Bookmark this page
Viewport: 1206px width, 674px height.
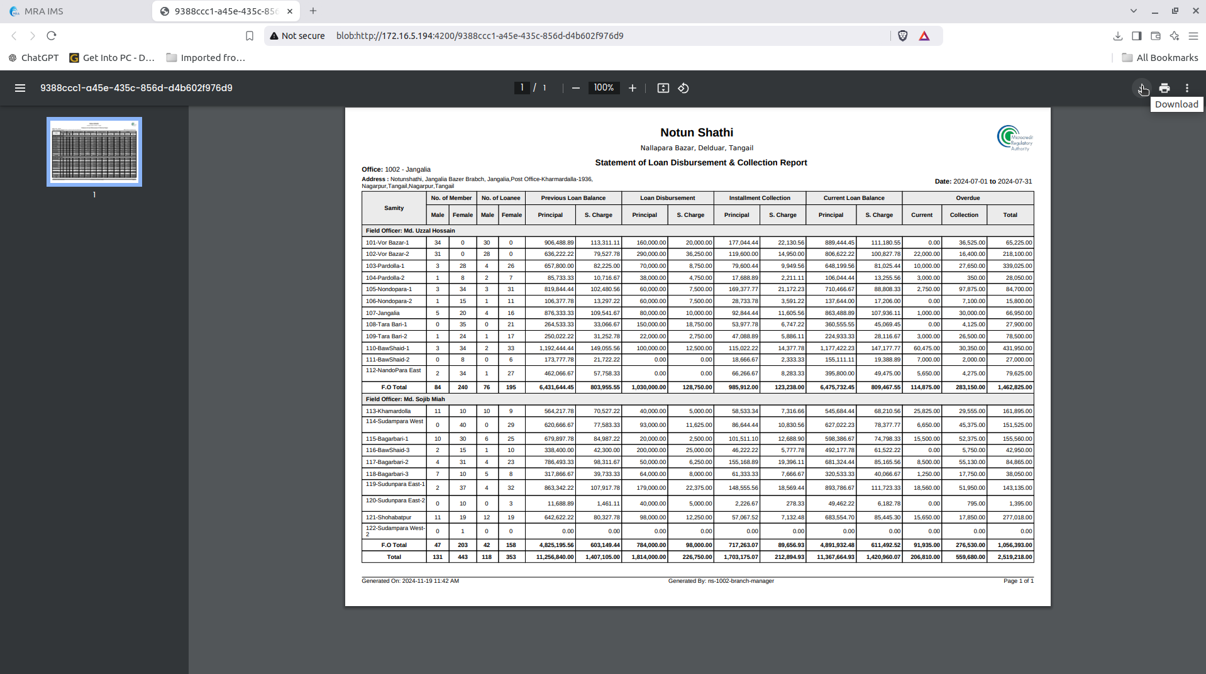tap(250, 36)
